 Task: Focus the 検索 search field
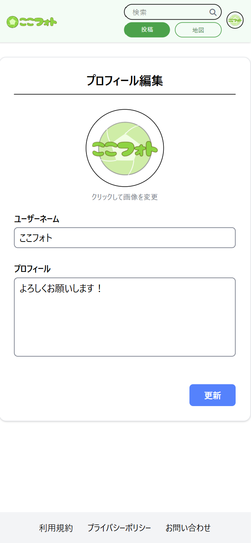pos(170,12)
